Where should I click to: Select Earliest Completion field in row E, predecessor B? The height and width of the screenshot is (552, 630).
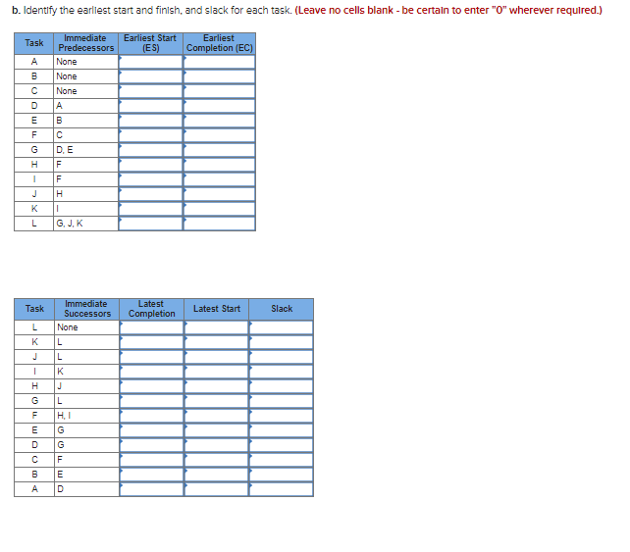(x=220, y=121)
